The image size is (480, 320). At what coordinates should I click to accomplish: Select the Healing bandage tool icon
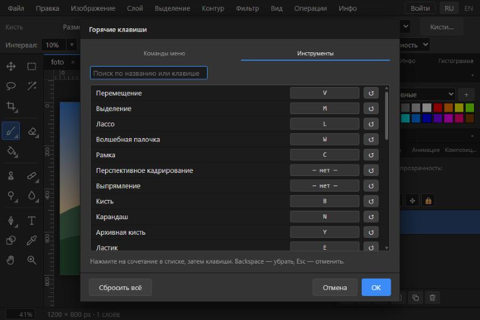pos(32,176)
